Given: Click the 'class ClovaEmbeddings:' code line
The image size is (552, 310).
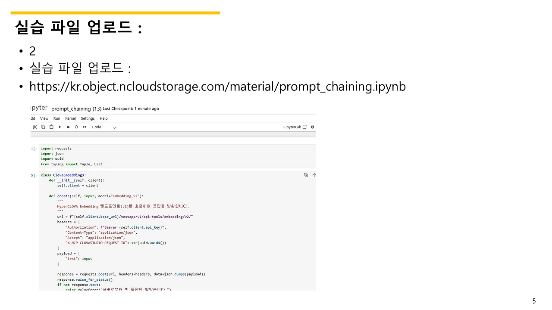Looking at the screenshot, I should pyautogui.click(x=63, y=175).
